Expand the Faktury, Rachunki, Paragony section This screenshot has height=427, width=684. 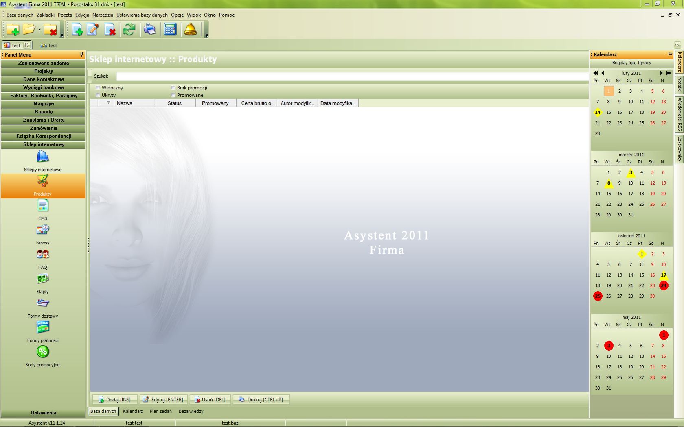tap(44, 96)
